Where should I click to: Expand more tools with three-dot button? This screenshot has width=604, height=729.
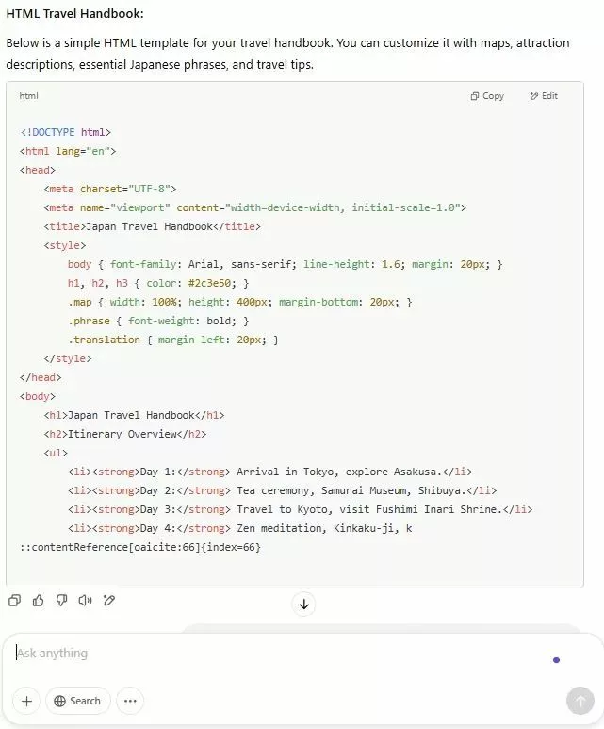(130, 701)
